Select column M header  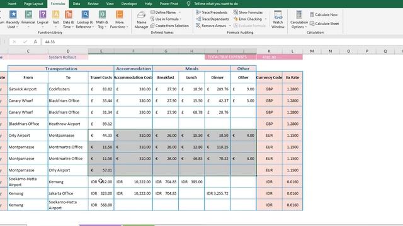click(x=312, y=51)
